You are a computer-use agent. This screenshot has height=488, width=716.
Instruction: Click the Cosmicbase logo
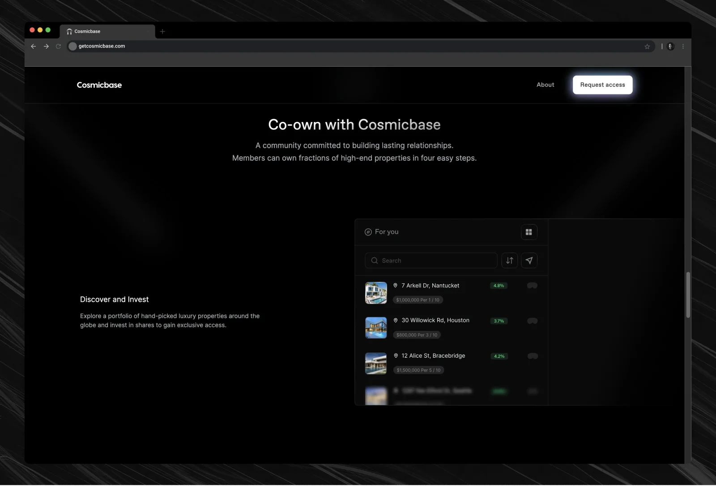pyautogui.click(x=99, y=85)
